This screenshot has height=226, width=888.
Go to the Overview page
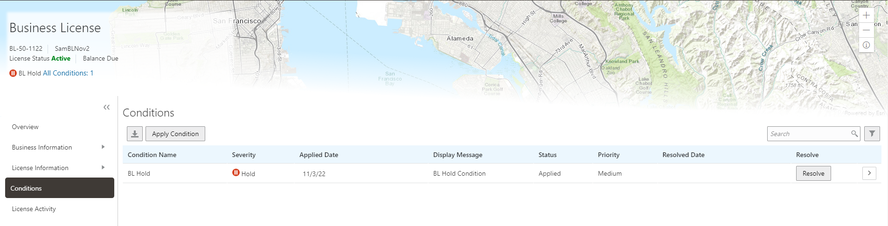25,127
